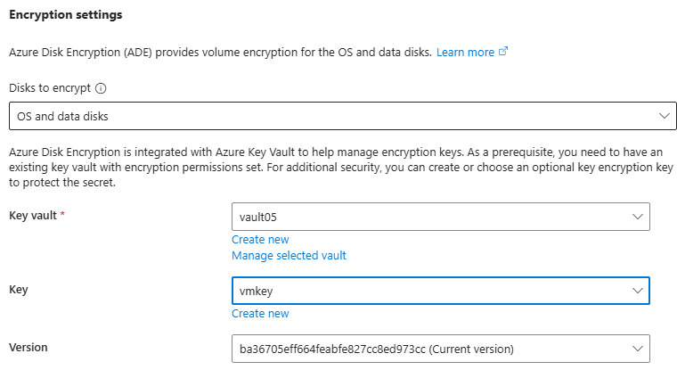Click the Version field label
This screenshot has height=370, width=677.
coord(28,348)
